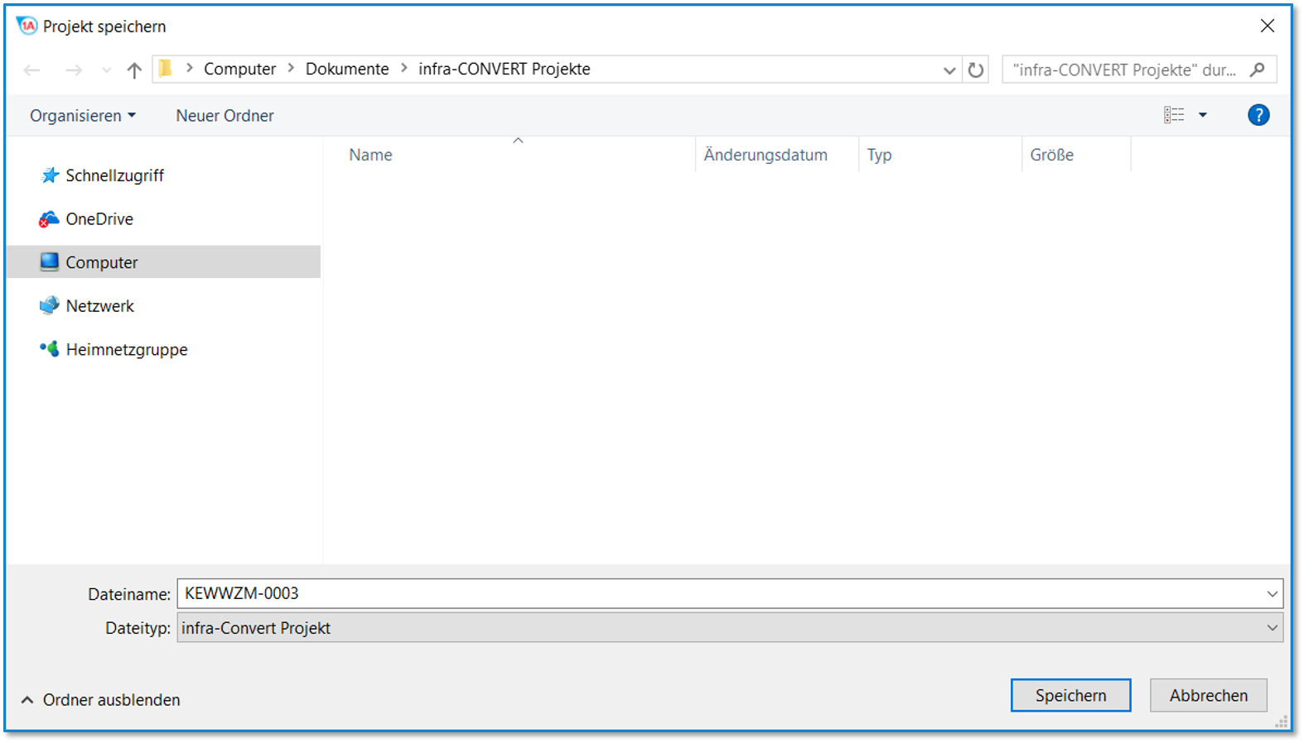
Task: Click the forward navigation arrow
Action: click(74, 70)
